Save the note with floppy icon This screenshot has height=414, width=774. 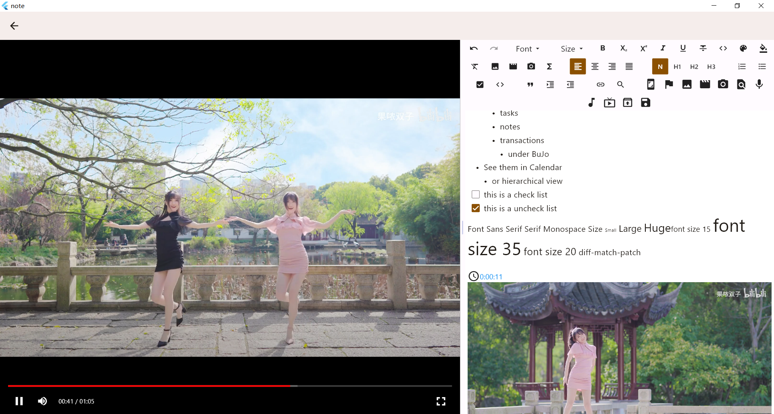point(646,102)
